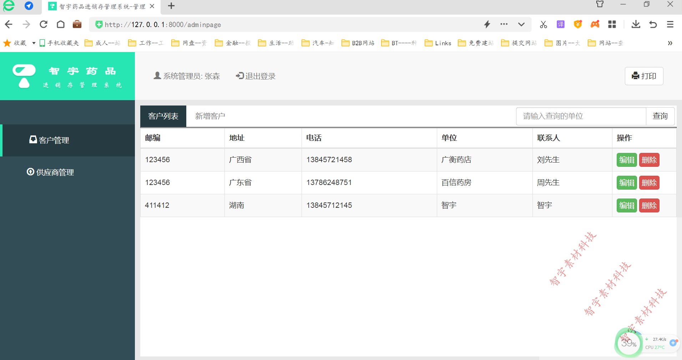Click the favorites star 收藏
The height and width of the screenshot is (360, 682).
(15, 43)
